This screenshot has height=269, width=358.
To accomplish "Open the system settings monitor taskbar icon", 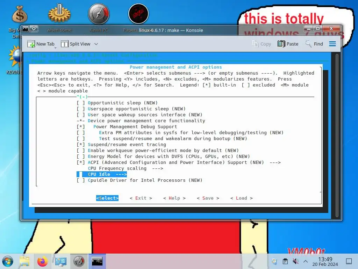I will click(61, 261).
